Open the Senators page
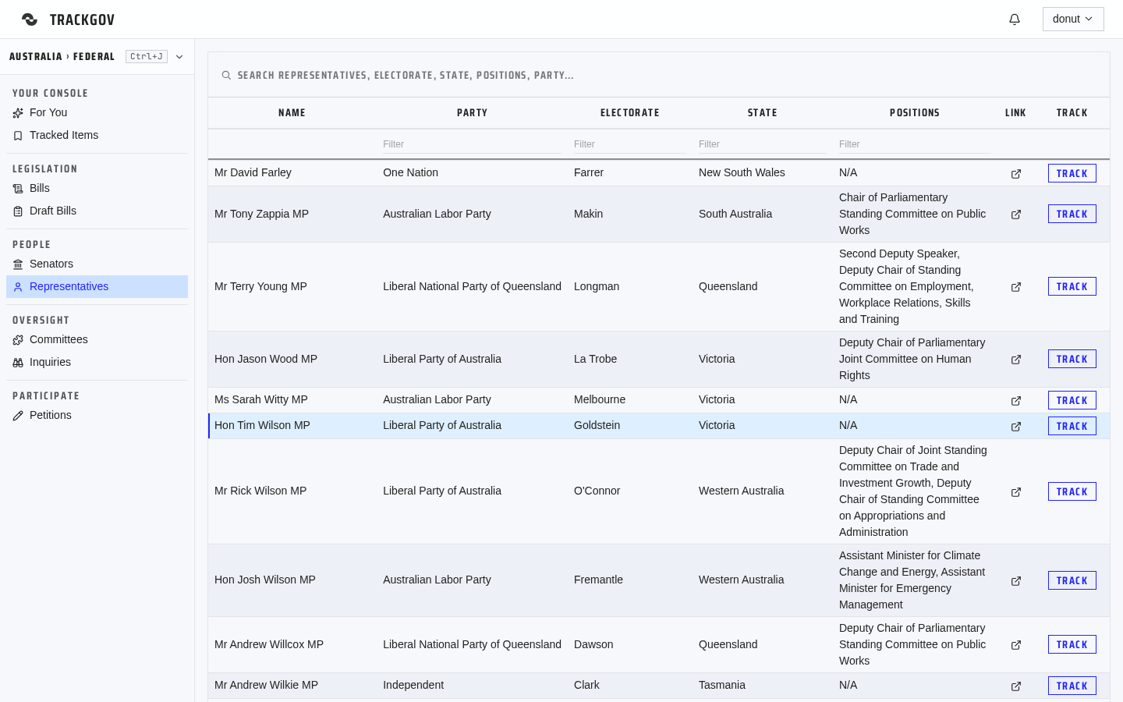Viewport: 1123px width, 702px height. [x=97, y=264]
